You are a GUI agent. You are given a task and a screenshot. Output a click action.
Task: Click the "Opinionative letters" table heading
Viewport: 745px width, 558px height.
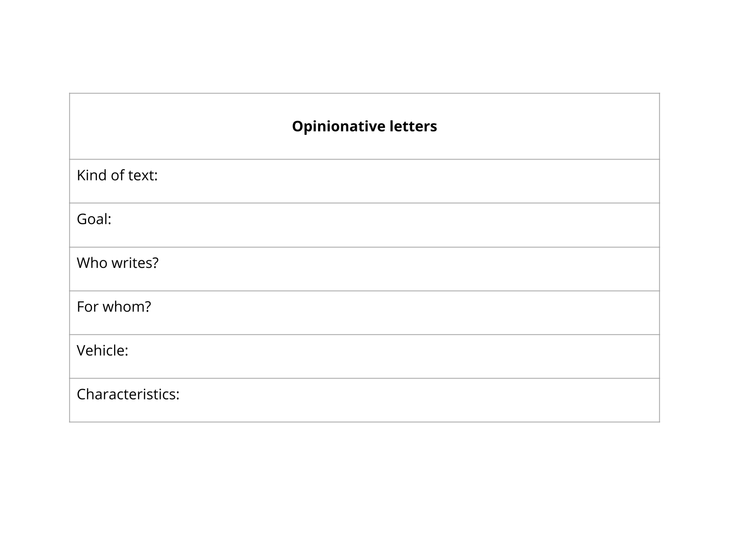coord(364,126)
